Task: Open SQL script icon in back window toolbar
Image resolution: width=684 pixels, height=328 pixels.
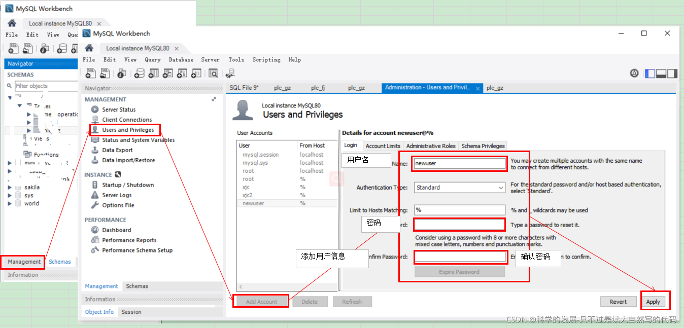Action: [x=27, y=49]
